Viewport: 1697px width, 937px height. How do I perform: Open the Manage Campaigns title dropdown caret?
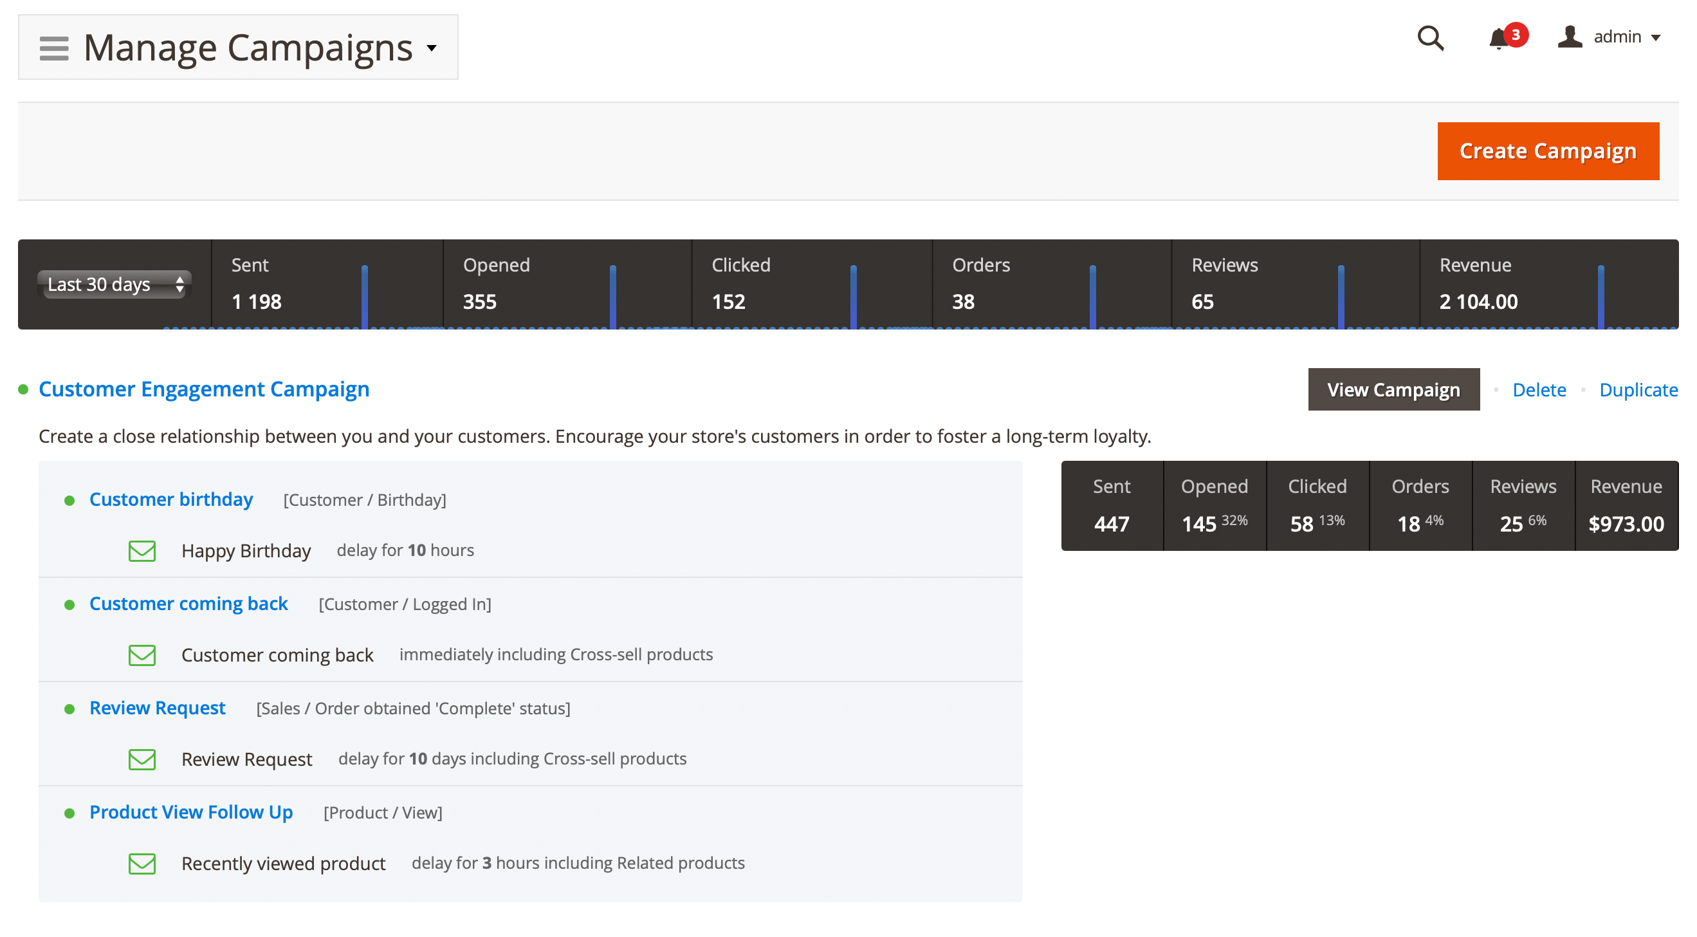tap(432, 48)
